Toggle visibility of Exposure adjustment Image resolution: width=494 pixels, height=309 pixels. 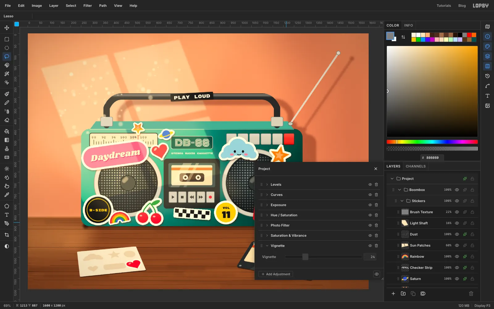[x=370, y=205]
